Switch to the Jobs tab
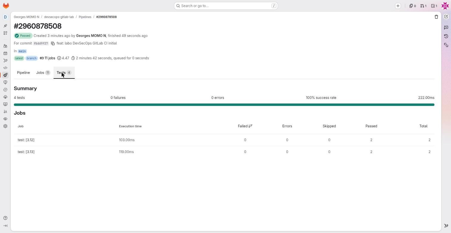The image size is (451, 233). (43, 73)
